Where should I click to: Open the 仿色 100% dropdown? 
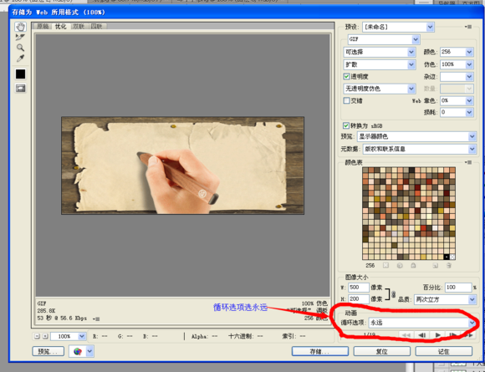pyautogui.click(x=457, y=64)
